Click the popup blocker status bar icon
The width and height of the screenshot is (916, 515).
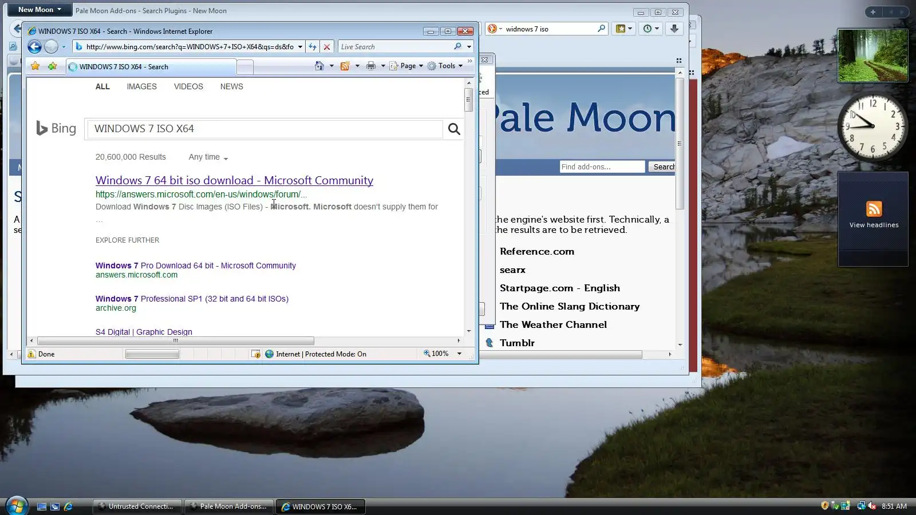tap(256, 354)
